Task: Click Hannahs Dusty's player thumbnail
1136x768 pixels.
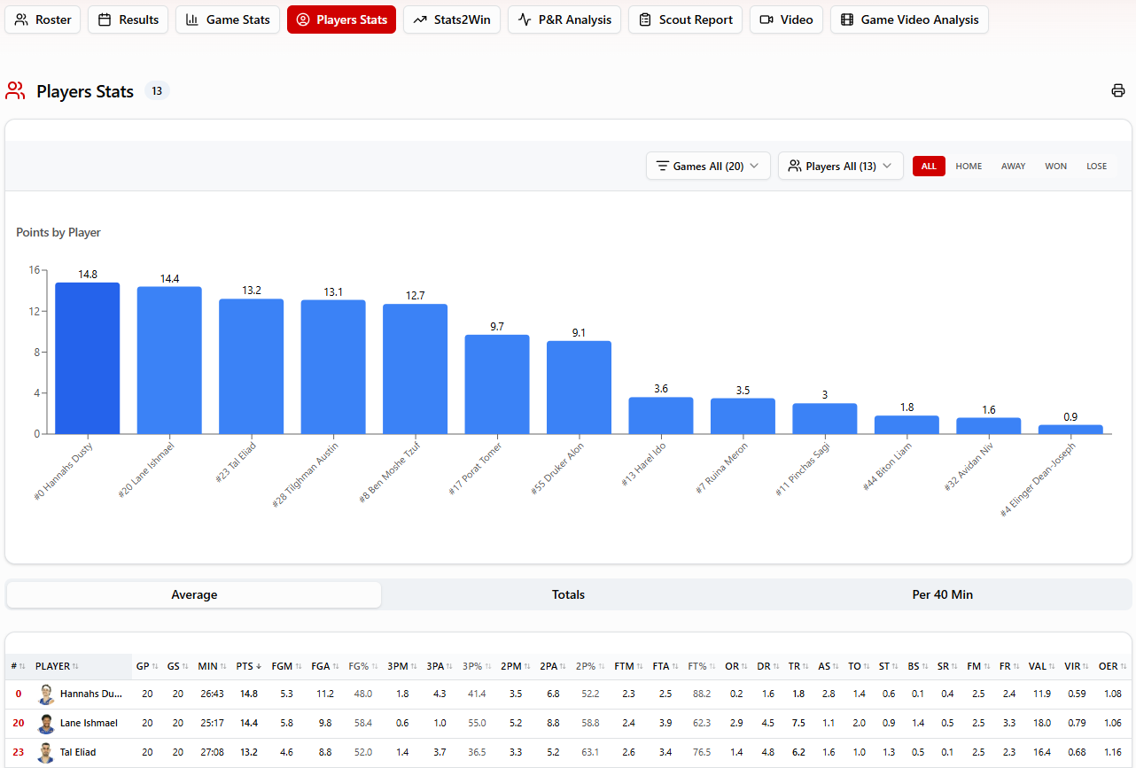Action: pos(46,694)
